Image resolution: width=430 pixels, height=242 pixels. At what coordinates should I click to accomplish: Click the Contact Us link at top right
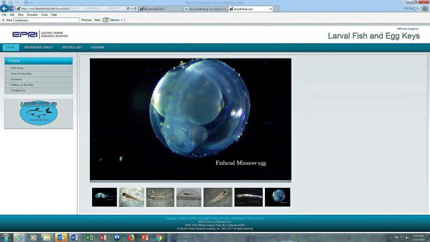click(x=413, y=29)
